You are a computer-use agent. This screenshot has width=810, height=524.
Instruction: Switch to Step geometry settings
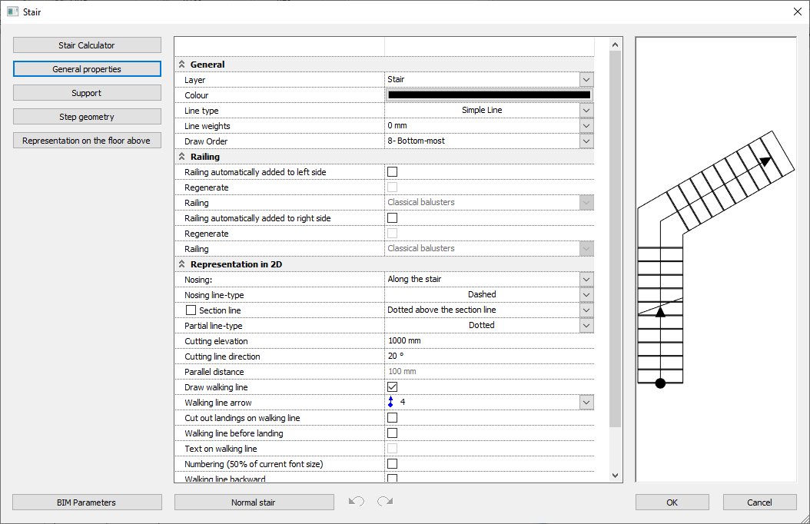coord(87,117)
